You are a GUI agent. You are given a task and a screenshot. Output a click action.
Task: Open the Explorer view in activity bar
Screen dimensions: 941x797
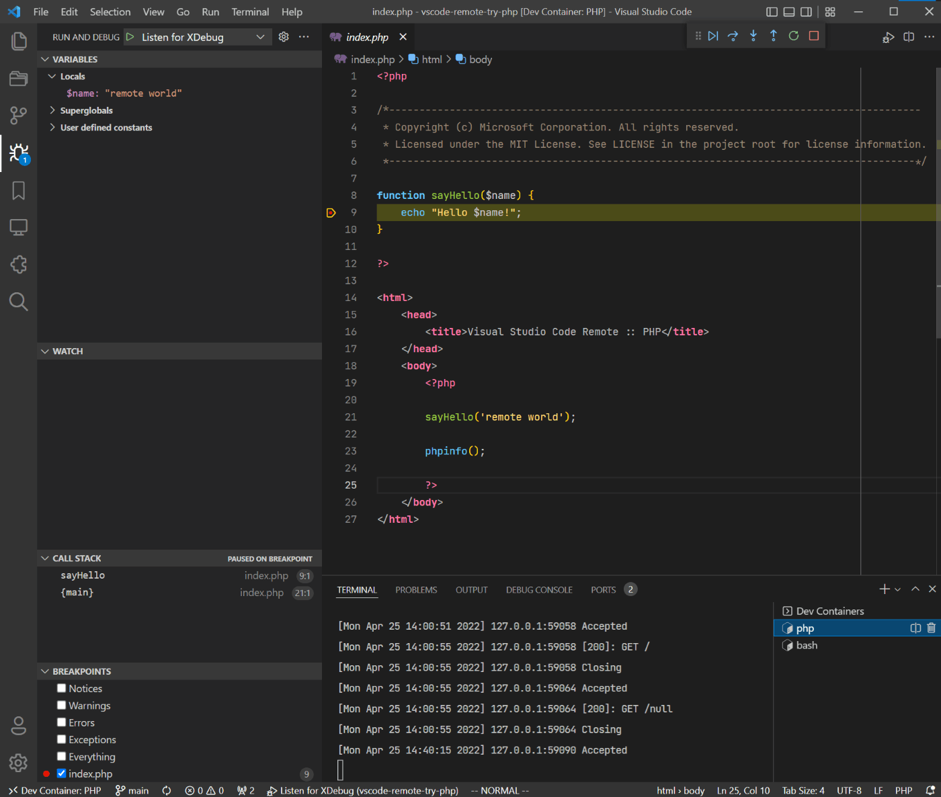click(19, 41)
